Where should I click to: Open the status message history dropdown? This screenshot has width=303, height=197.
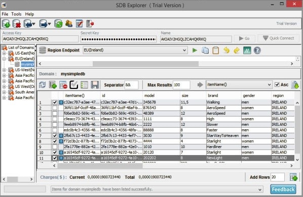(260, 189)
